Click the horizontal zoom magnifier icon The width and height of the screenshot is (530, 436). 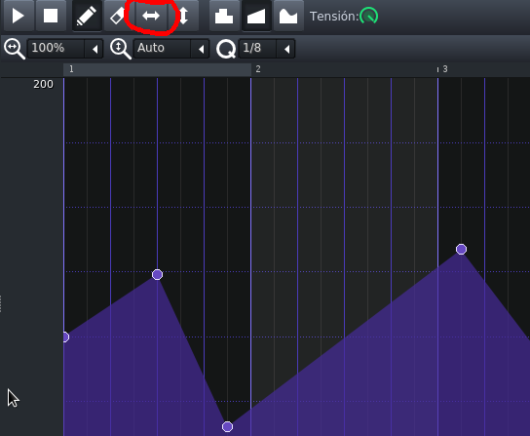tap(15, 49)
